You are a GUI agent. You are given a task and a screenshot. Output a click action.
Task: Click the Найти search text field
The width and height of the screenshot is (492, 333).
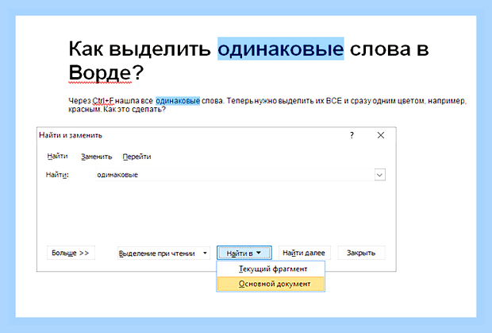pos(235,175)
